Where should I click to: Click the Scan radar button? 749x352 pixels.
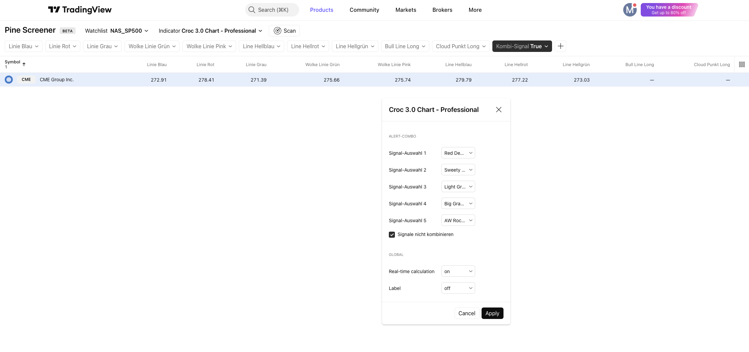(284, 31)
